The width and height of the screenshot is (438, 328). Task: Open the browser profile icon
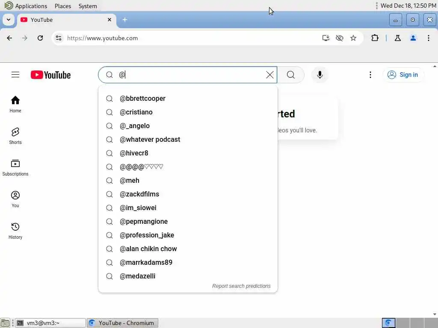(413, 38)
